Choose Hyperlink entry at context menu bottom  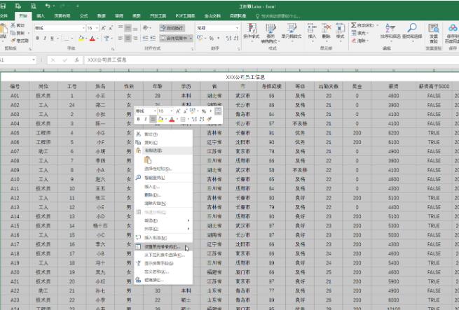pyautogui.click(x=163, y=280)
